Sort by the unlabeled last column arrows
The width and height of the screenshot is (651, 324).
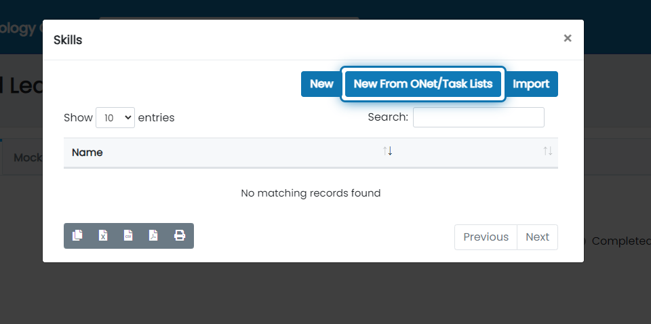point(548,151)
